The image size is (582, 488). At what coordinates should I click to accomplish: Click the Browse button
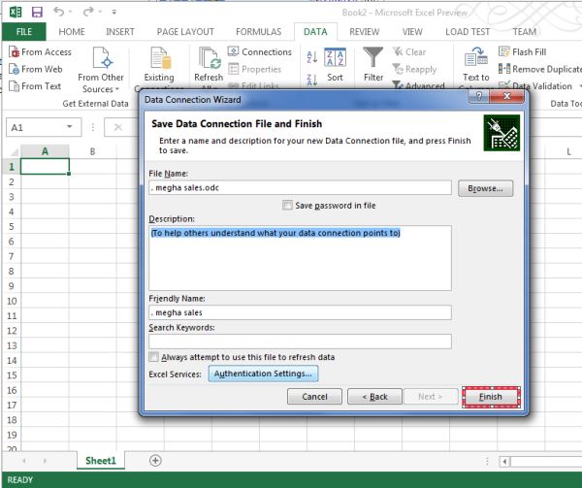[x=486, y=188]
